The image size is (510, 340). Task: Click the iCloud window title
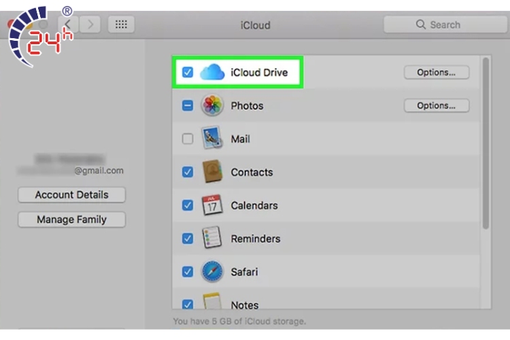(x=255, y=25)
